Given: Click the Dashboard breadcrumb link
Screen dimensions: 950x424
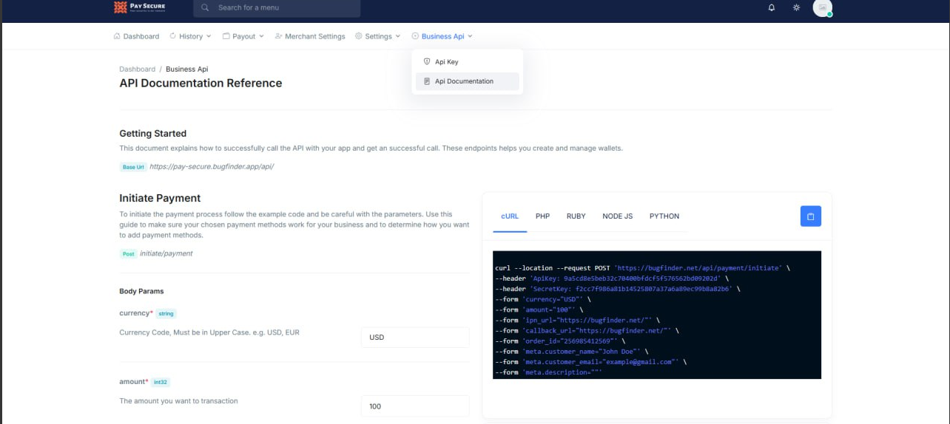Looking at the screenshot, I should click(x=138, y=69).
